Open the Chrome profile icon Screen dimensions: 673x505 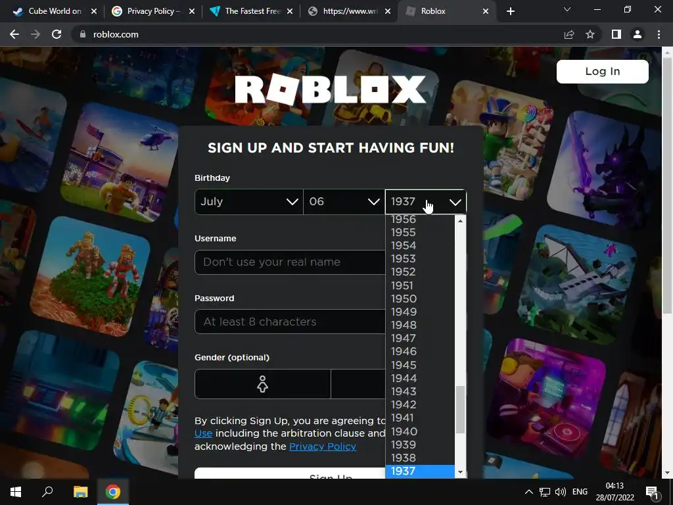(638, 34)
